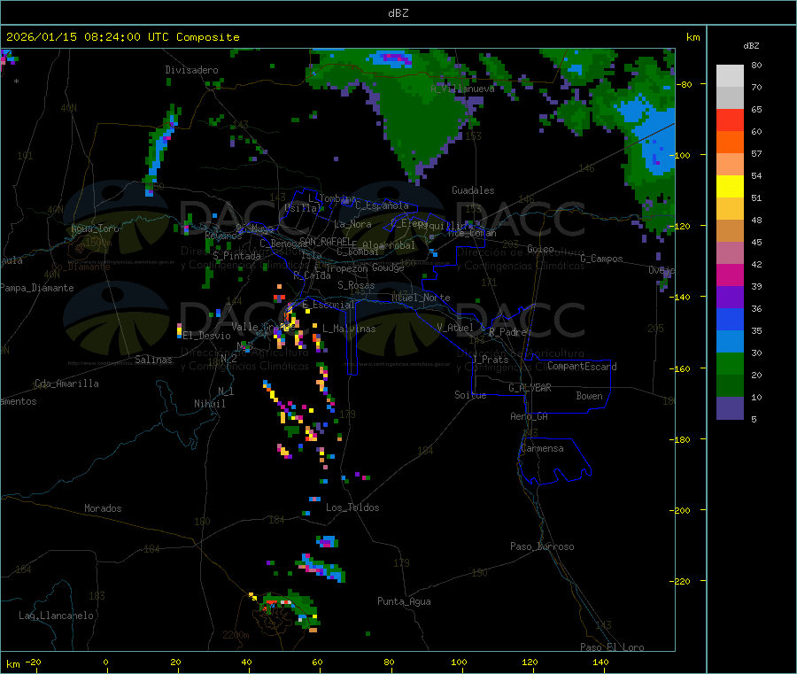Click the 140 km horizontal axis tick
Image resolution: width=797 pixels, height=674 pixels.
pyautogui.click(x=600, y=662)
